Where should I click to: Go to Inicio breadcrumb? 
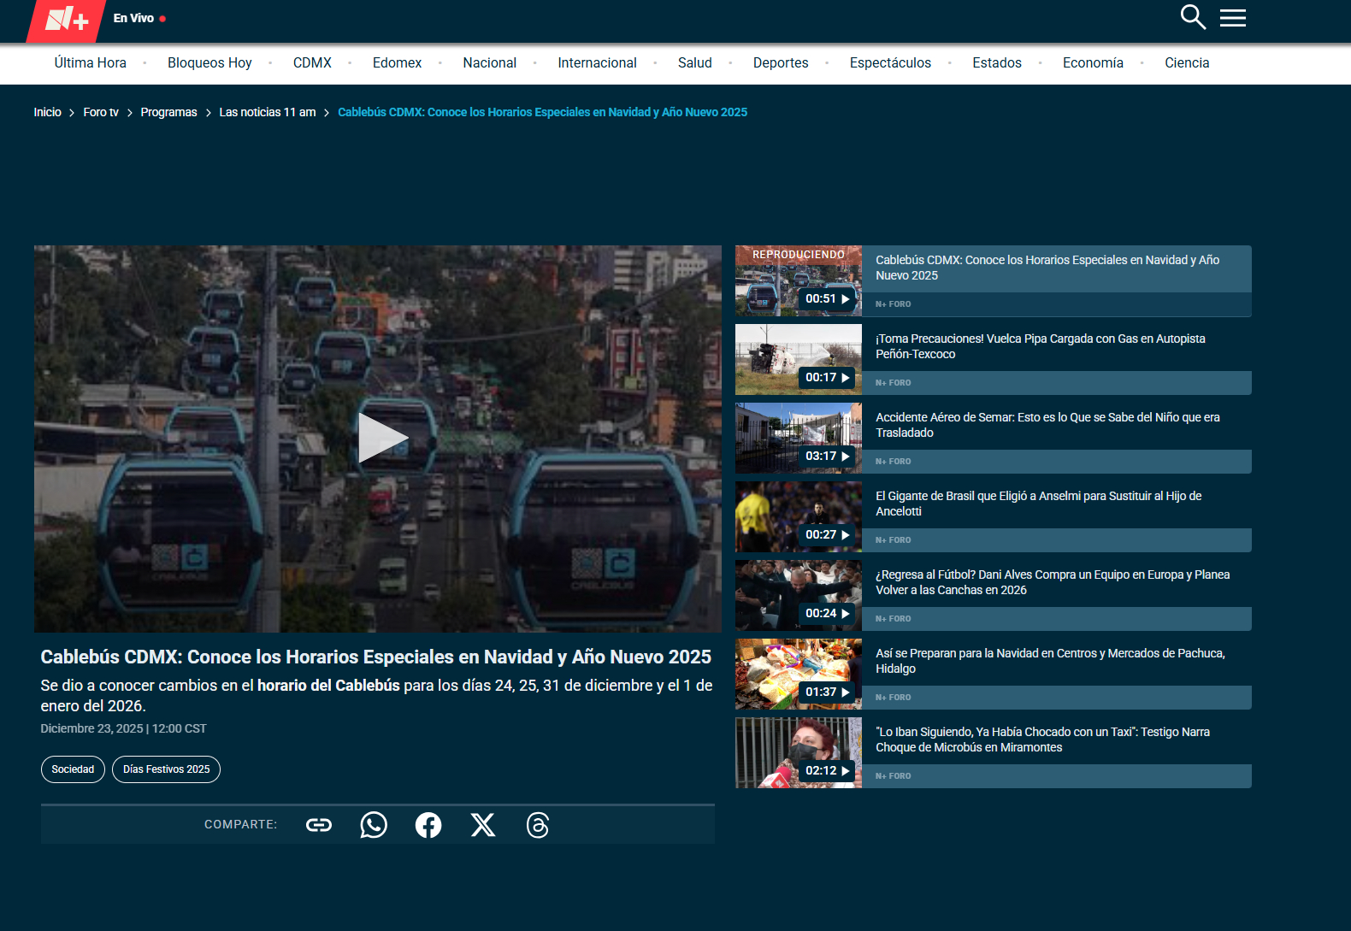[48, 112]
